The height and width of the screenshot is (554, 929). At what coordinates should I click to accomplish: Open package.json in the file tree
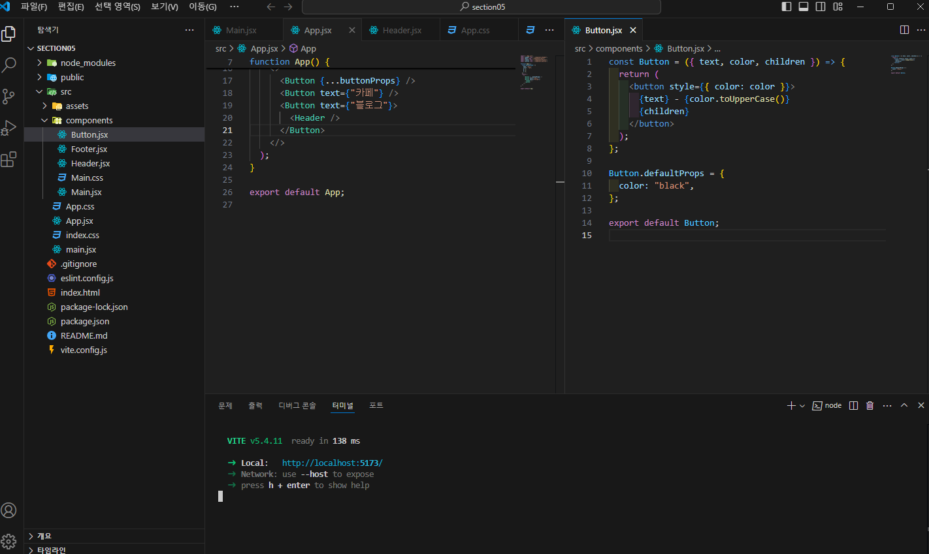[x=114, y=321]
